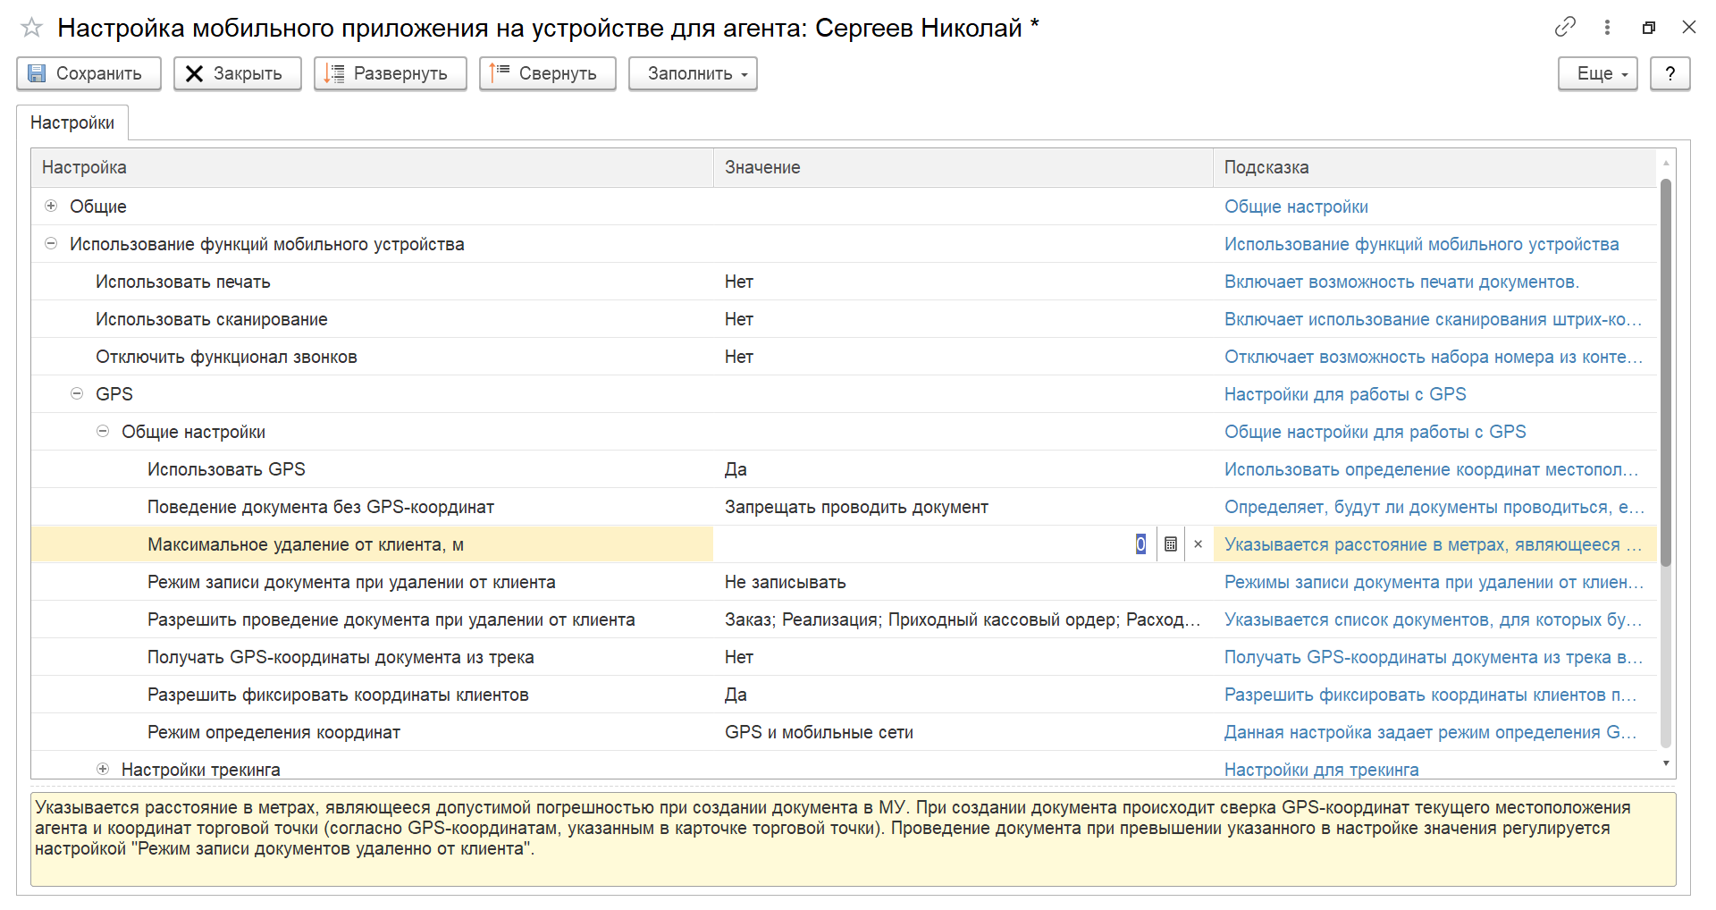Image resolution: width=1716 pixels, height=910 pixels.
Task: Click Да value for фиксировать координаты клиентов
Action: (736, 695)
